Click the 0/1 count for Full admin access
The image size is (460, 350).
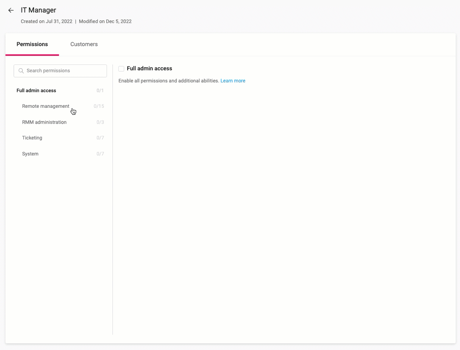click(x=100, y=91)
